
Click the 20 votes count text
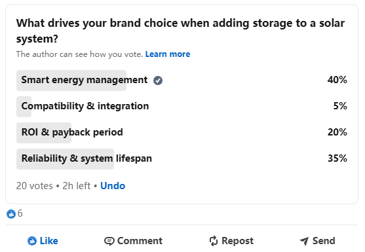35,186
